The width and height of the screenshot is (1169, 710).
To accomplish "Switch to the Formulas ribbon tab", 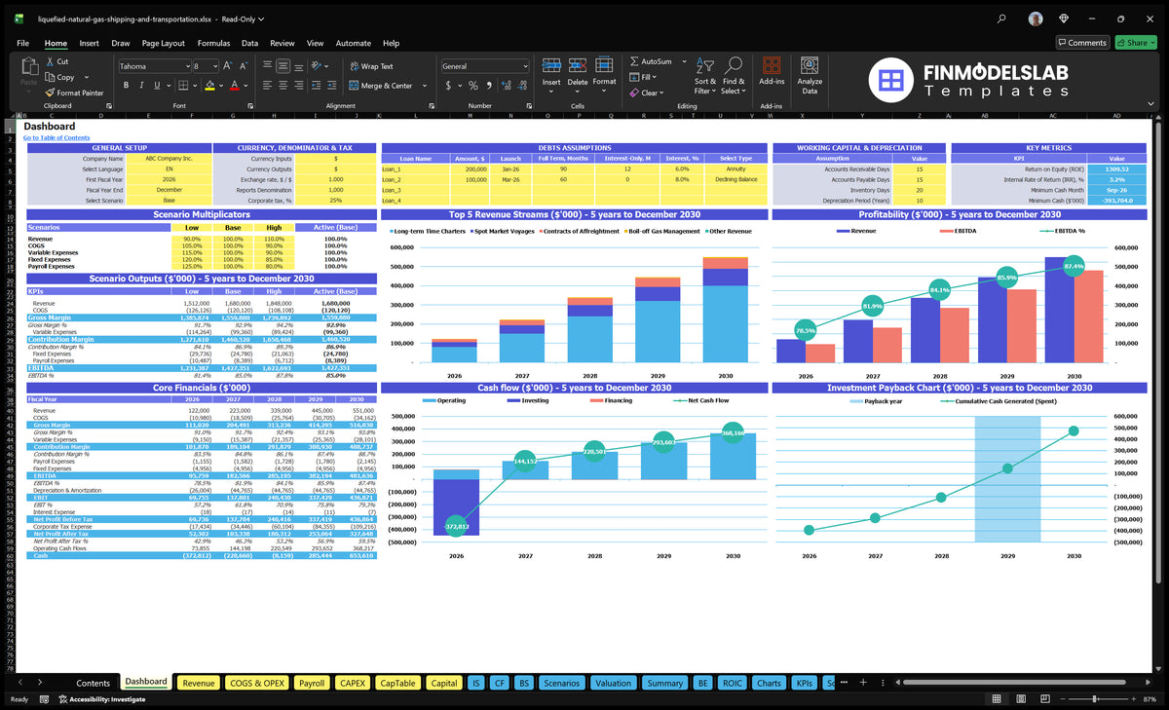I will click(x=213, y=43).
